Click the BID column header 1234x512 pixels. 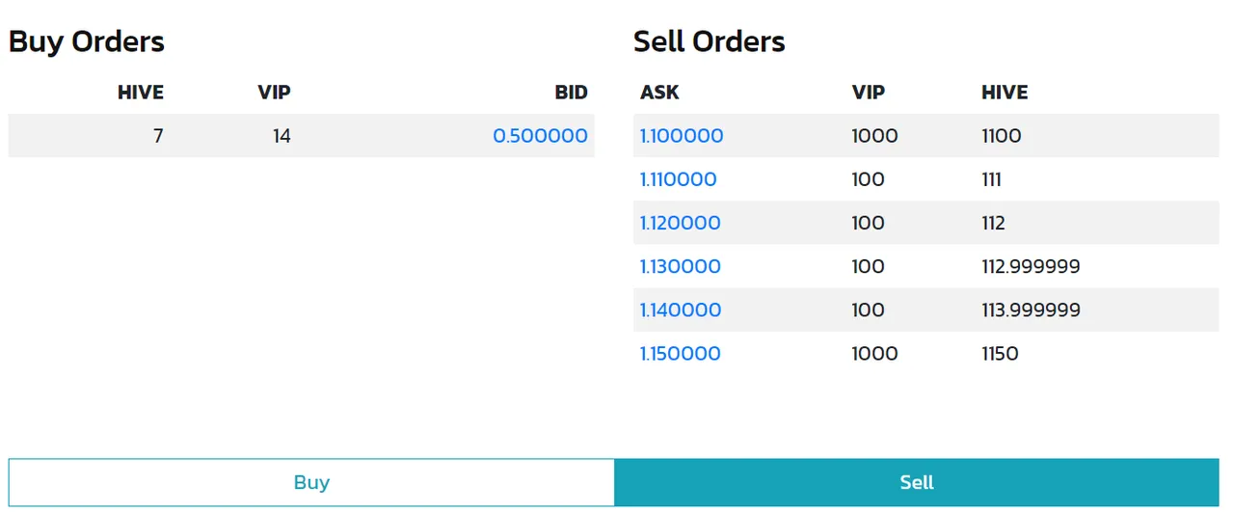tap(571, 93)
